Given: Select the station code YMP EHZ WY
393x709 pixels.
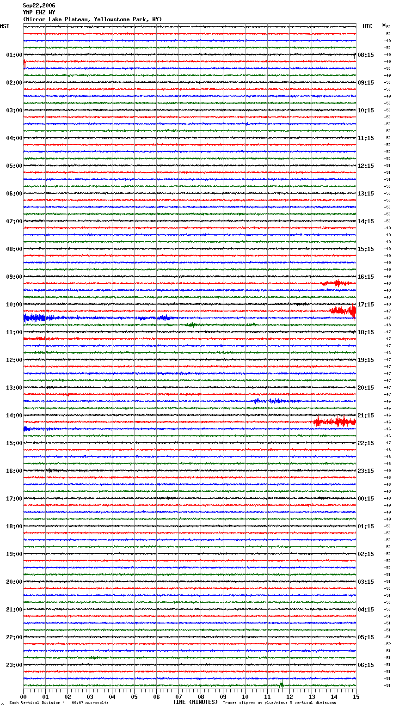Looking at the screenshot, I should click(39, 12).
